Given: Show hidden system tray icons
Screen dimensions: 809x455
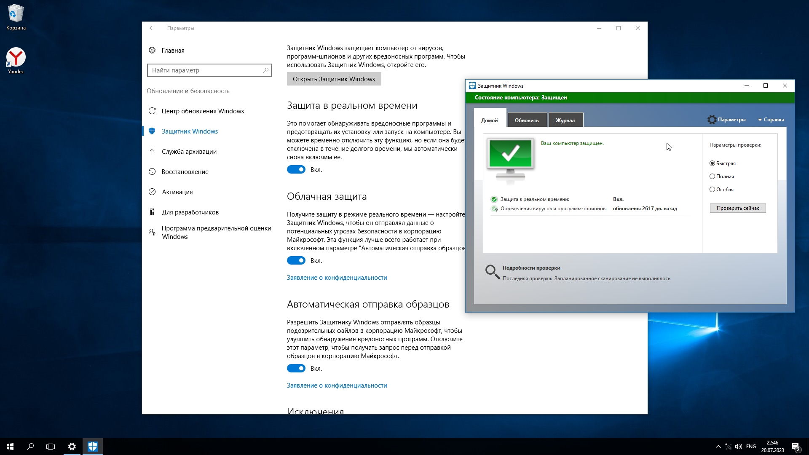Looking at the screenshot, I should (718, 447).
